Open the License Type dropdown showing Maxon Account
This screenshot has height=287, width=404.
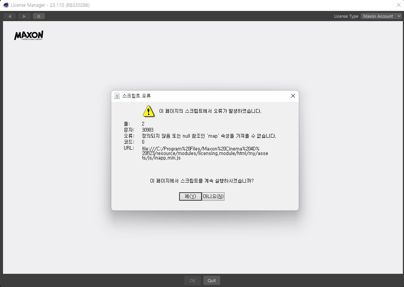point(381,16)
